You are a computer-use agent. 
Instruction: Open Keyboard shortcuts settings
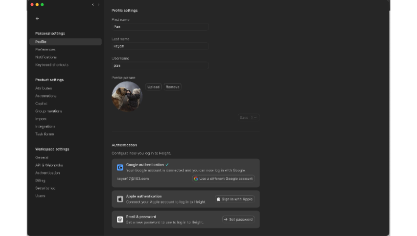(x=52, y=65)
